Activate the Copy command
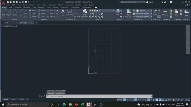 (33, 14)
